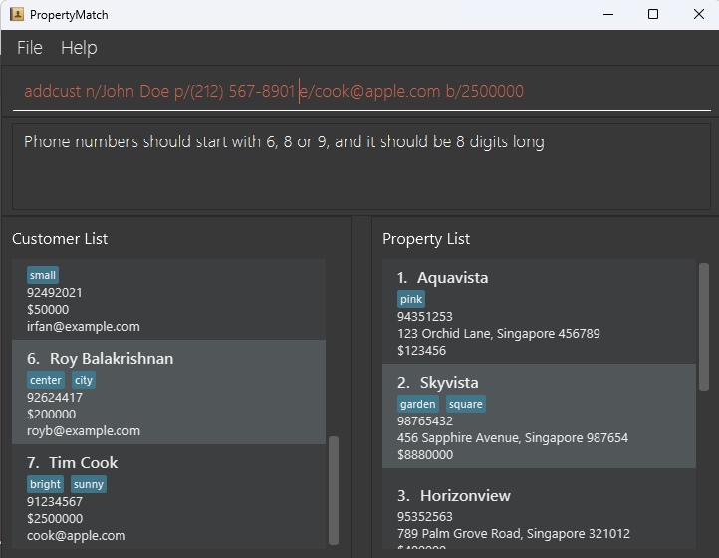Click the Property List scrollbar thumb
Image resolution: width=719 pixels, height=558 pixels.
pyautogui.click(x=704, y=327)
